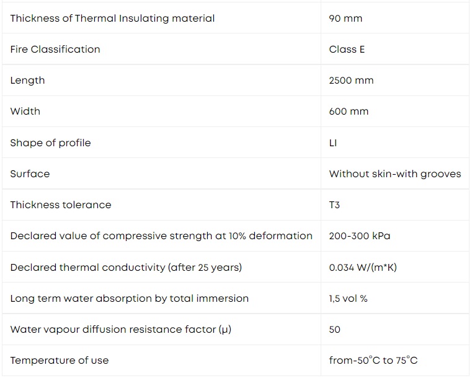Select the 2500 mm length value
This screenshot has height=378, width=472.
(351, 81)
